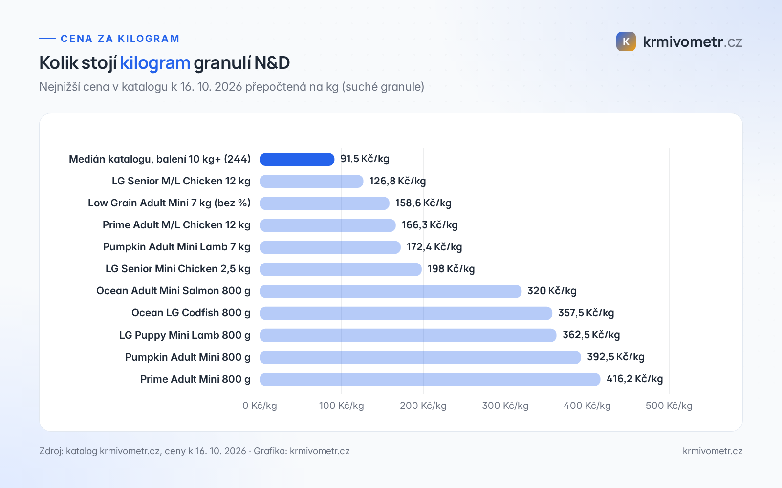Click the label 'LG Senior Mini Chicken 2,5 kg'
Image resolution: width=782 pixels, height=488 pixels.
178,269
